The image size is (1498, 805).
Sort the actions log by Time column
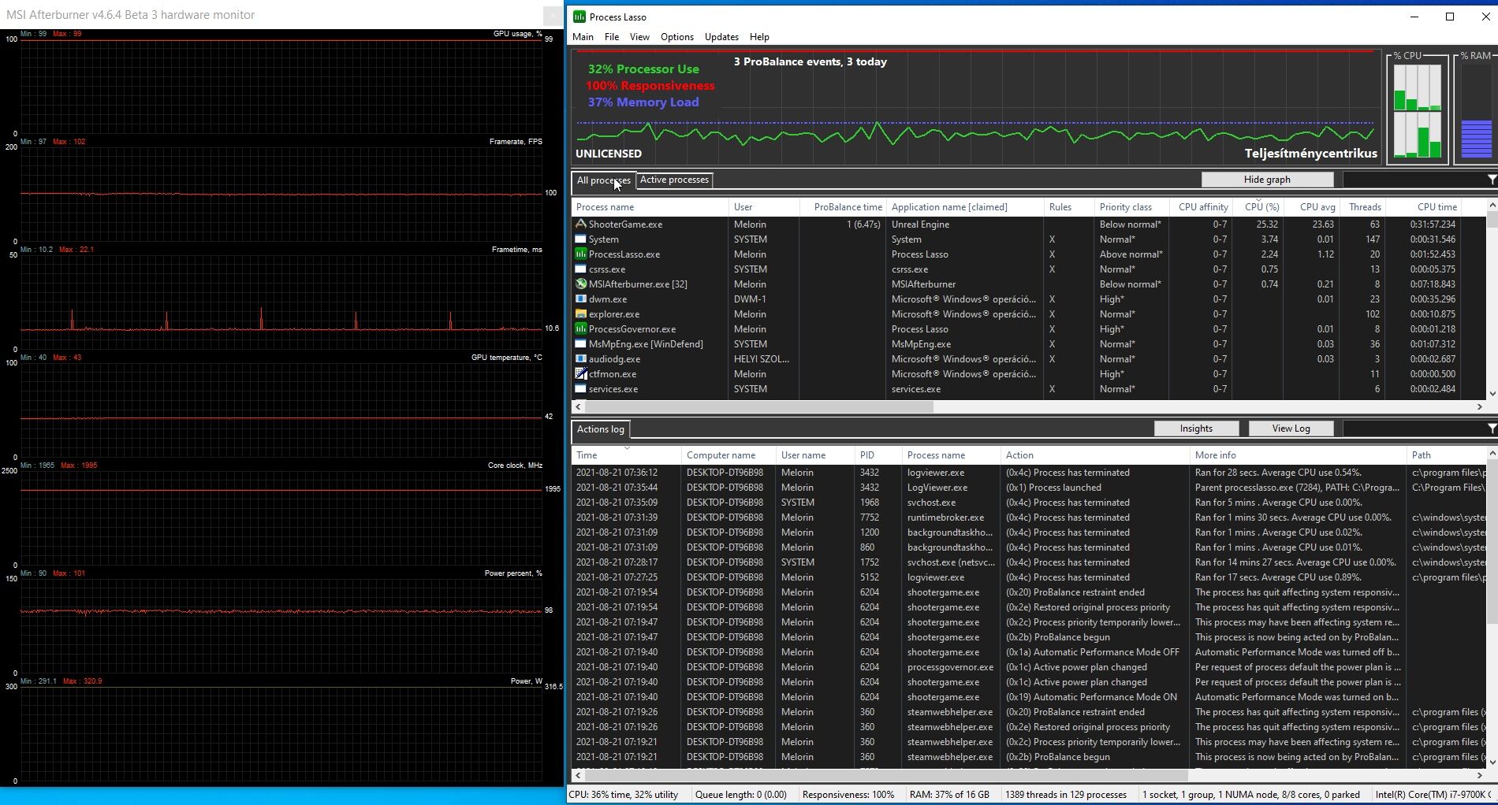pyautogui.click(x=587, y=455)
